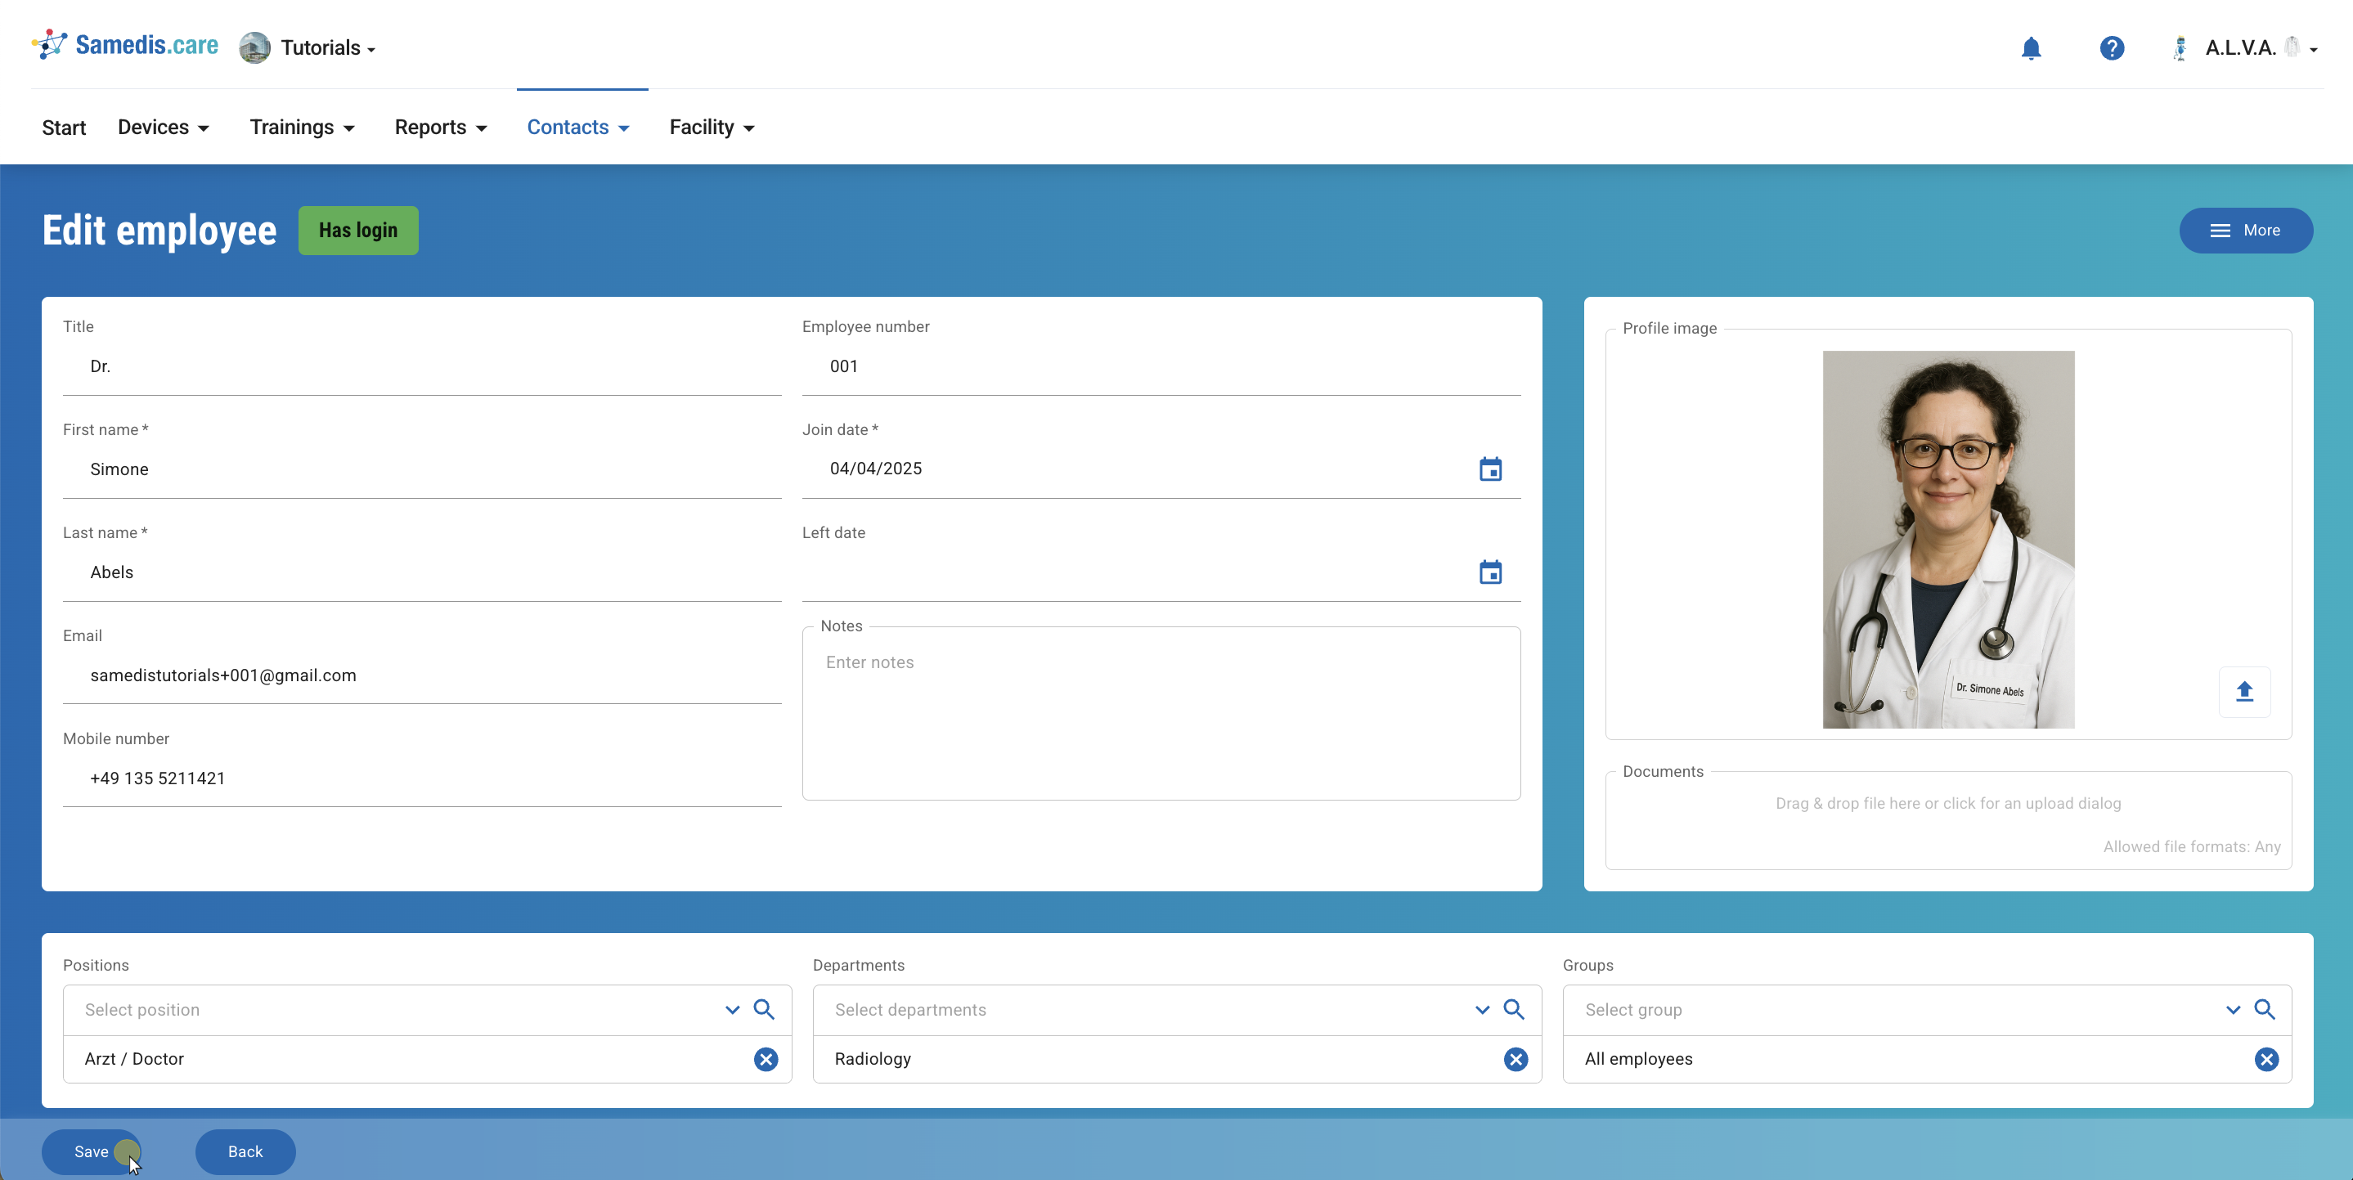Save the employee changes
The image size is (2353, 1180).
tap(91, 1151)
